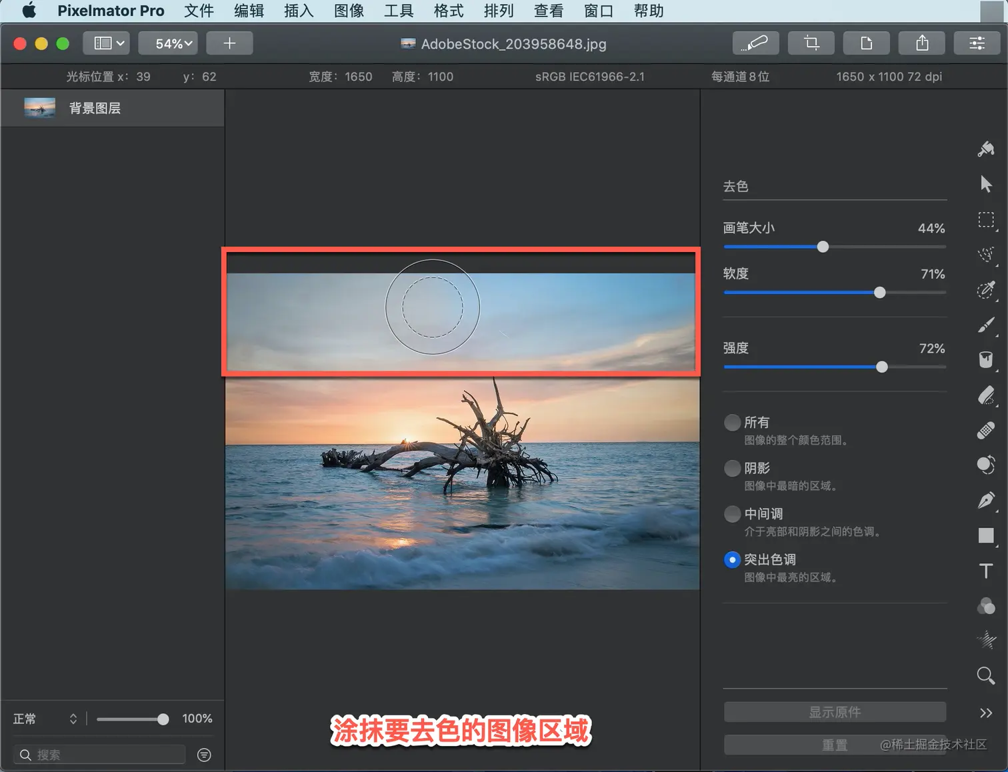The image size is (1008, 772).
Task: Click the 每通道8位 bit depth text
Action: [741, 77]
